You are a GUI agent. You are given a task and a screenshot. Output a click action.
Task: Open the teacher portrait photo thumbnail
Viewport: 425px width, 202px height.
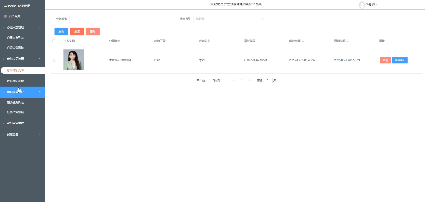[x=73, y=60]
